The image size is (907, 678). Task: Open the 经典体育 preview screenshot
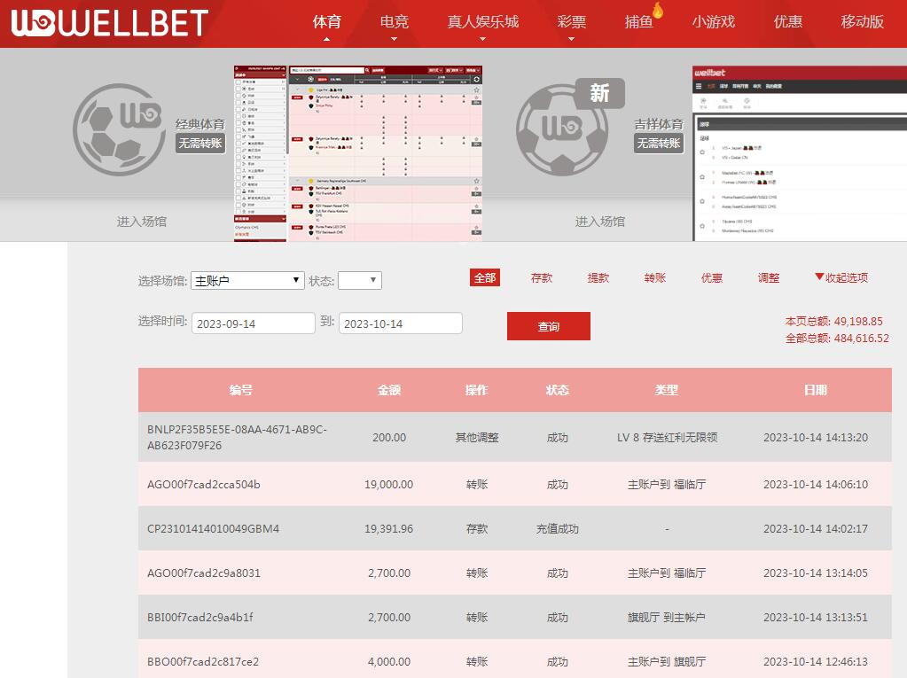pos(358,153)
